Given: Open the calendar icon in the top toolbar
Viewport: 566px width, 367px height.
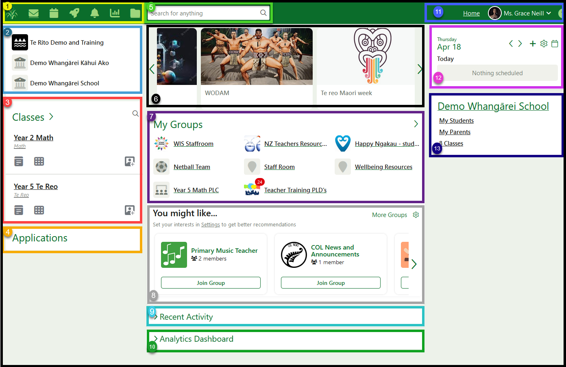Looking at the screenshot, I should (54, 13).
